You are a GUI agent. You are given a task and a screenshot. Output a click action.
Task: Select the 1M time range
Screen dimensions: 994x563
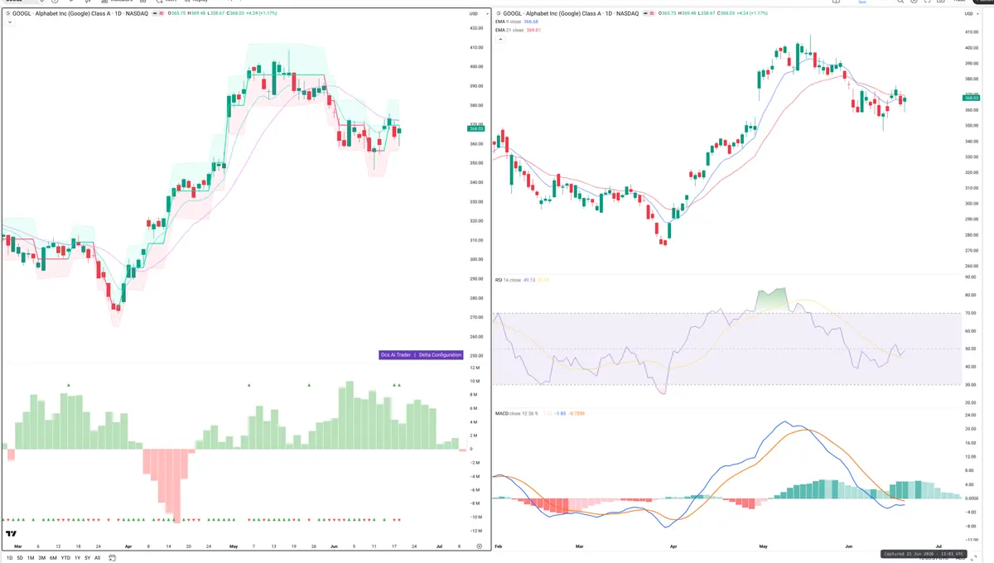point(31,558)
